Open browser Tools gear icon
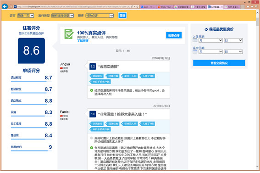Viewport: 260px width, 173px height. (x=256, y=6)
